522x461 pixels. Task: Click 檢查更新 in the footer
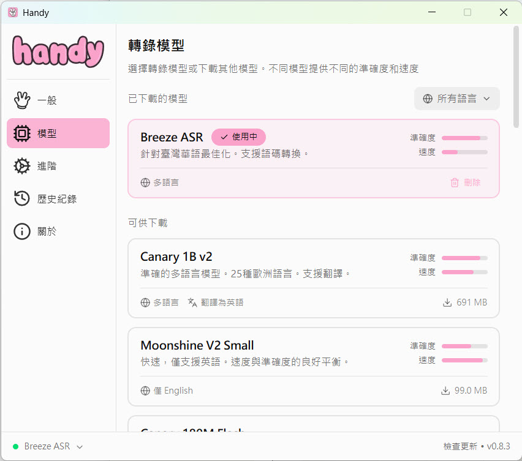(x=460, y=446)
